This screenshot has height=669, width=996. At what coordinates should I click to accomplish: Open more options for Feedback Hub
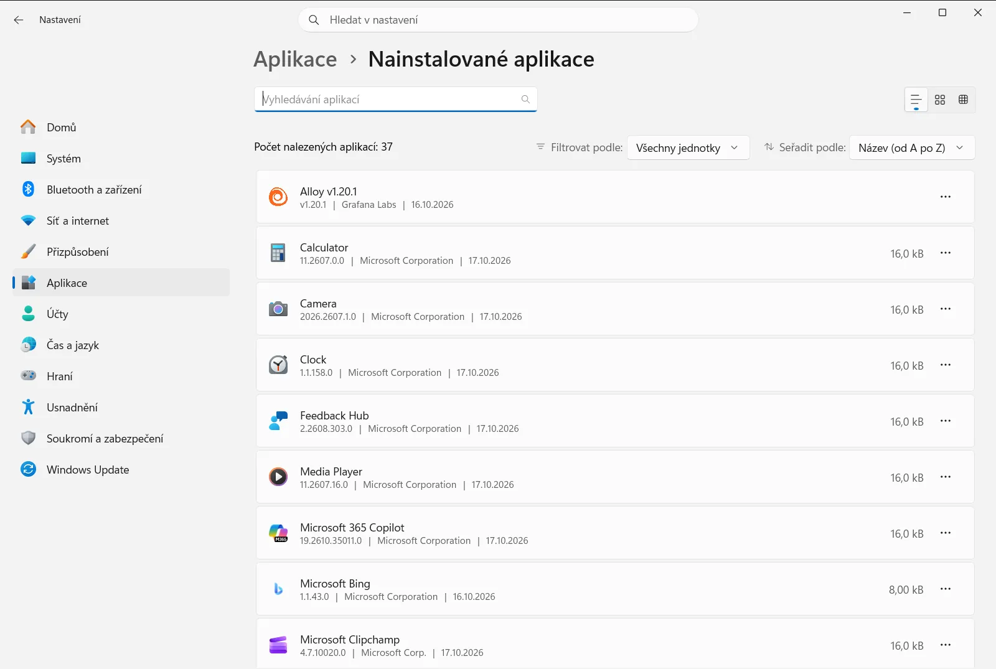946,421
